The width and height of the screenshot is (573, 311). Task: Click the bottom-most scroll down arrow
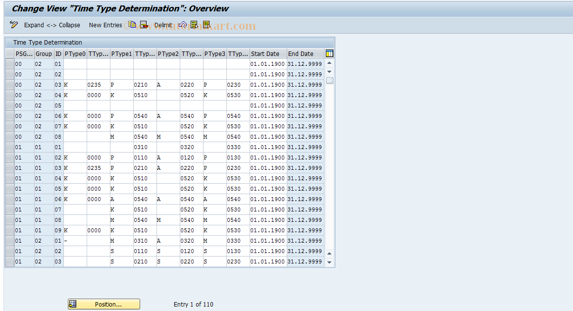pos(329,262)
